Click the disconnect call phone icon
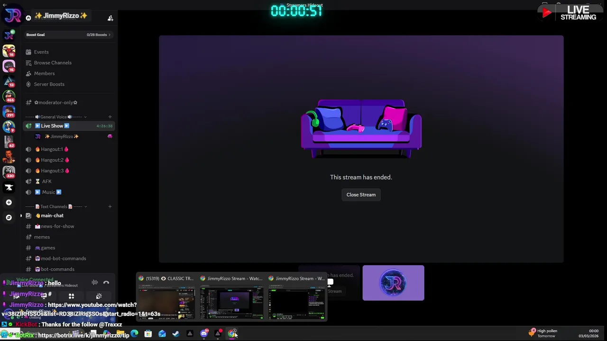 [x=106, y=283]
